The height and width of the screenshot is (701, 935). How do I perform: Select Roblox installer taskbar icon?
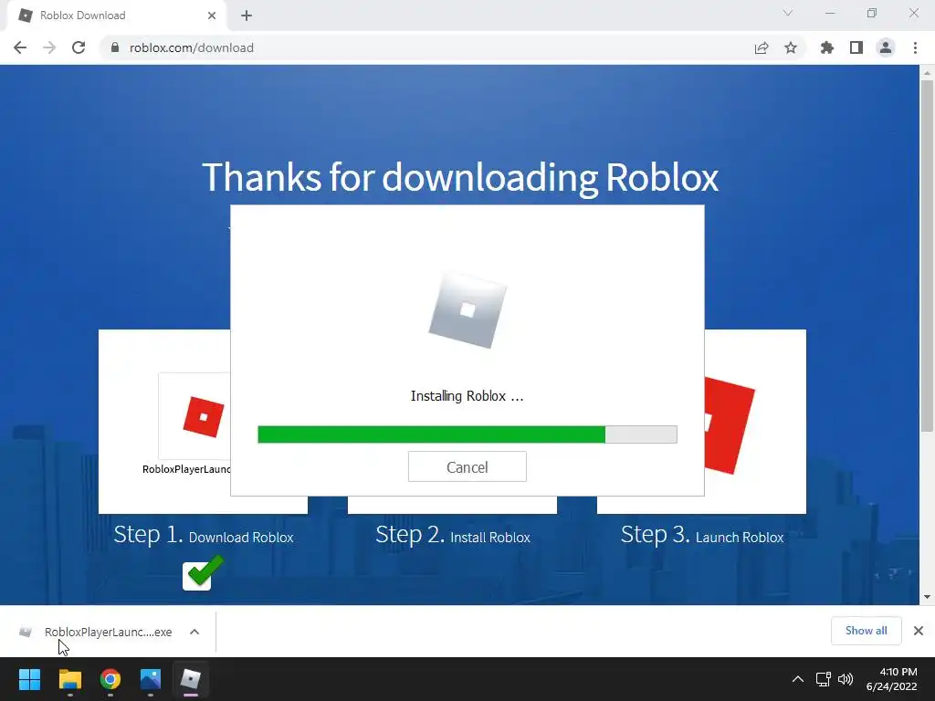click(191, 679)
